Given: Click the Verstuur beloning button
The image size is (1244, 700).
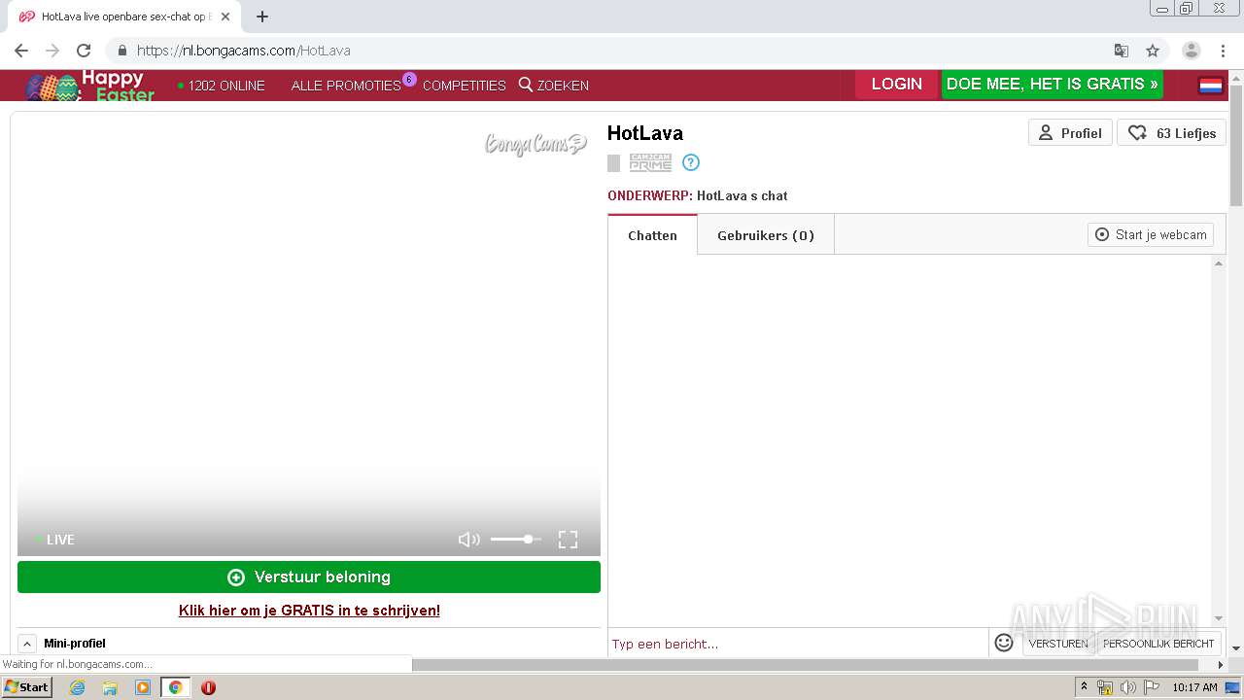Looking at the screenshot, I should 309,577.
